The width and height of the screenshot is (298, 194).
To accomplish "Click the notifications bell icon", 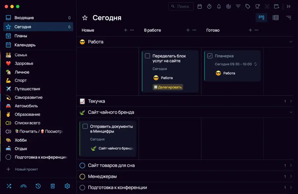I will click(219, 6).
